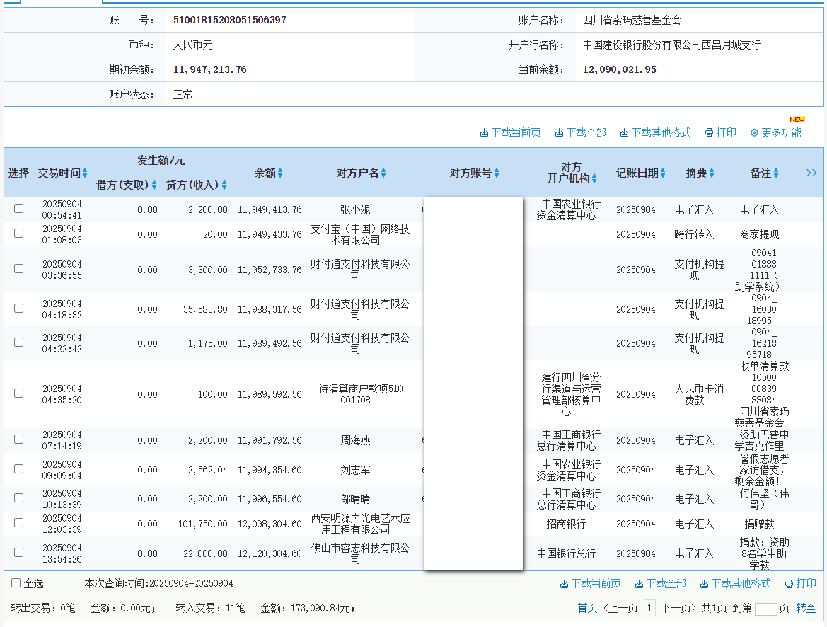The width and height of the screenshot is (827, 627).
Task: Check the 佛山市睿志科技 transaction row
Action: 19,552
